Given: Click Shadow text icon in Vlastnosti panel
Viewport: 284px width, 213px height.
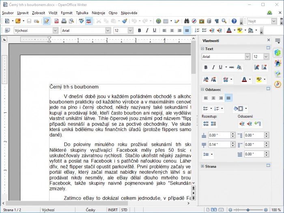Looking at the screenshot, I should [239, 67].
